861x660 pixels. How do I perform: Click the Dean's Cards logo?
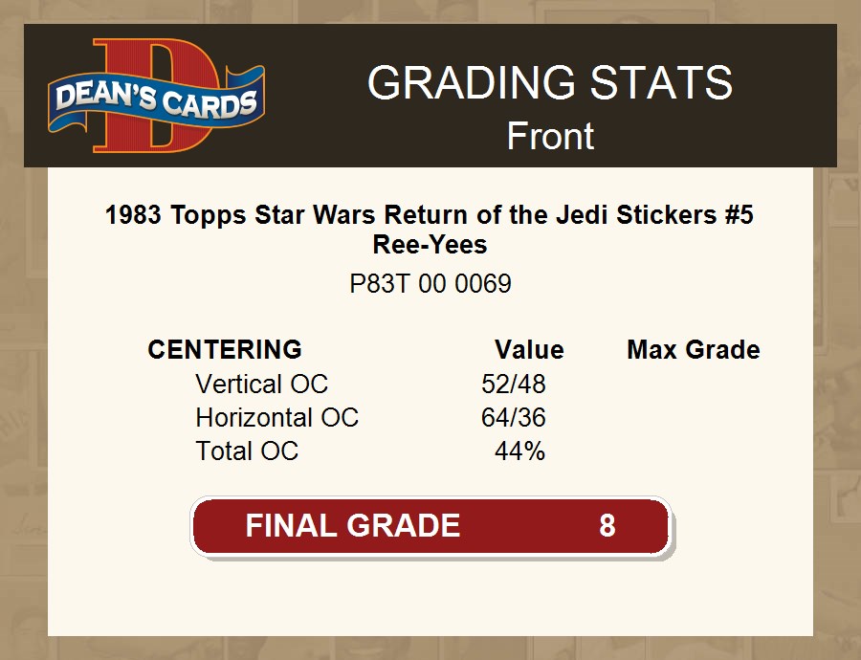pos(156,96)
